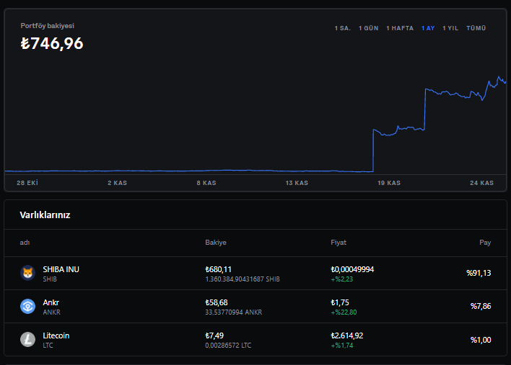Click the Bakiye column header
511x365 pixels.
pos(216,243)
